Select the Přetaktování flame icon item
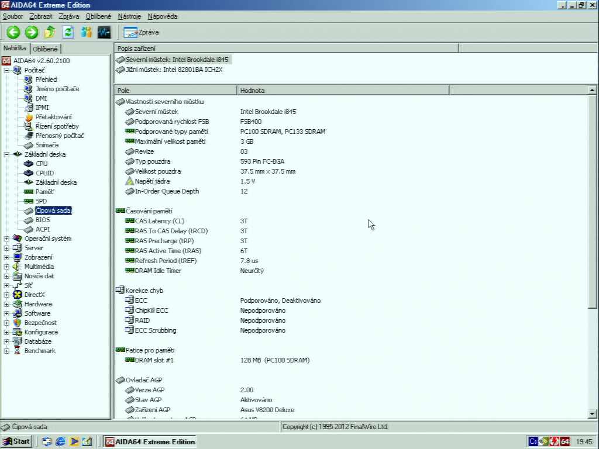 coord(29,117)
